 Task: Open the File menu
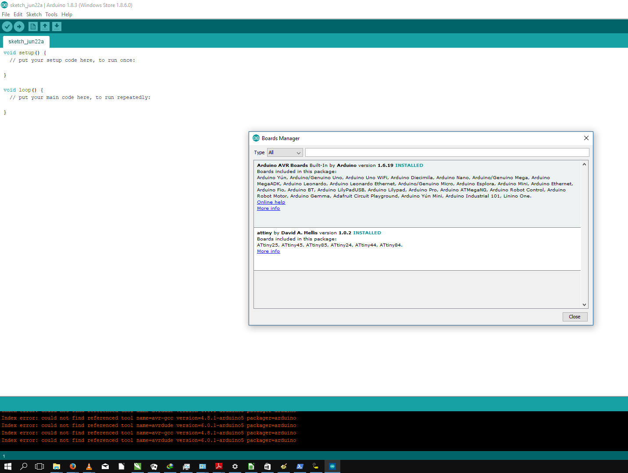click(6, 14)
